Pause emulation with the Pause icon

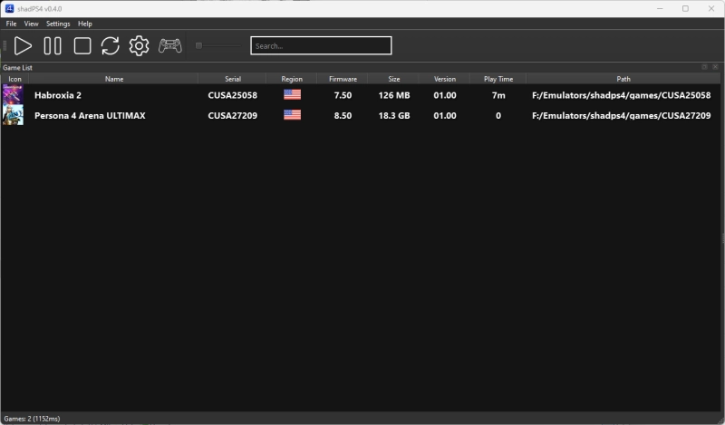pos(53,46)
